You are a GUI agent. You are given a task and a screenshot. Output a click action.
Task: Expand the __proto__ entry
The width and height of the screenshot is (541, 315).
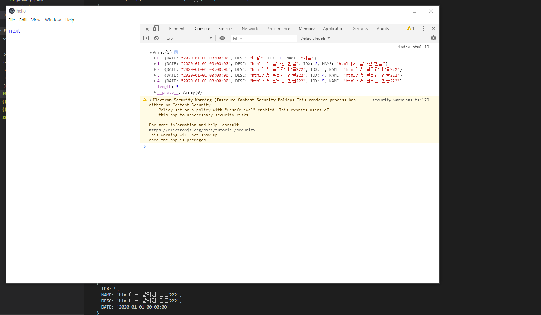pos(155,92)
